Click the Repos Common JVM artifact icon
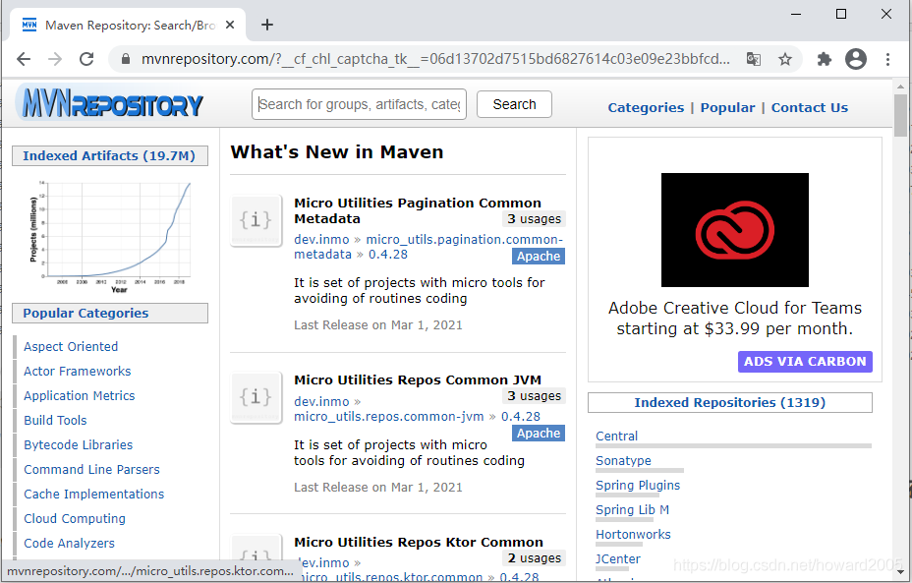 (x=256, y=397)
